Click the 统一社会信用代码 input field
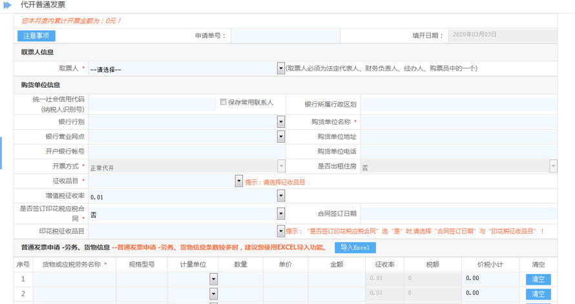The width and height of the screenshot is (575, 304). [x=152, y=104]
